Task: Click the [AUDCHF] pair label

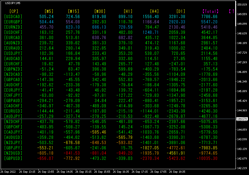Action: [13, 85]
